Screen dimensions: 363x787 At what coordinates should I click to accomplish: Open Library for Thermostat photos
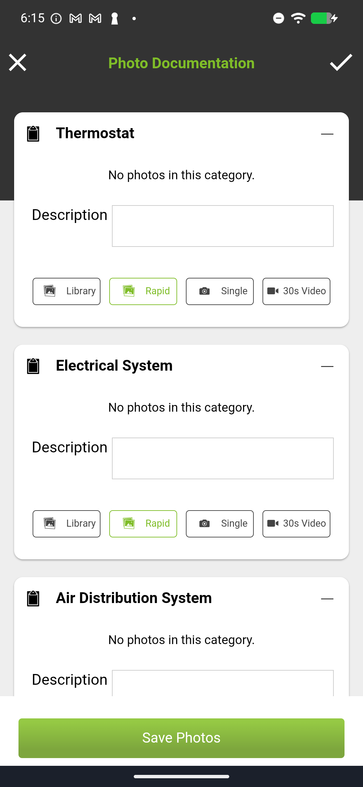point(66,291)
